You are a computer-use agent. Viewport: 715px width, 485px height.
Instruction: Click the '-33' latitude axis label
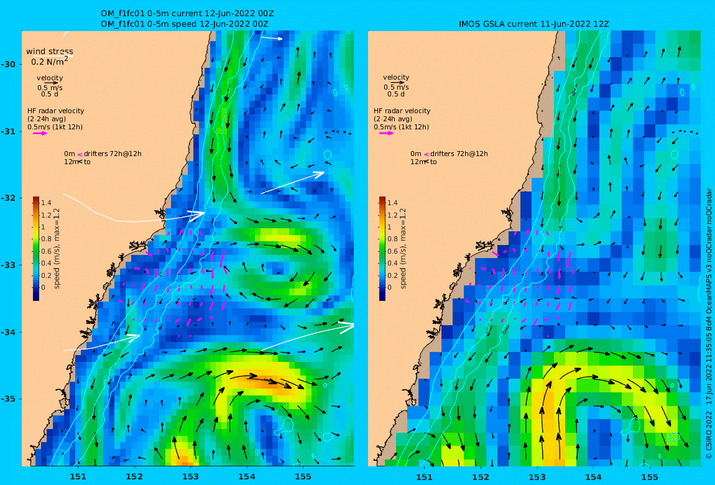9,265
